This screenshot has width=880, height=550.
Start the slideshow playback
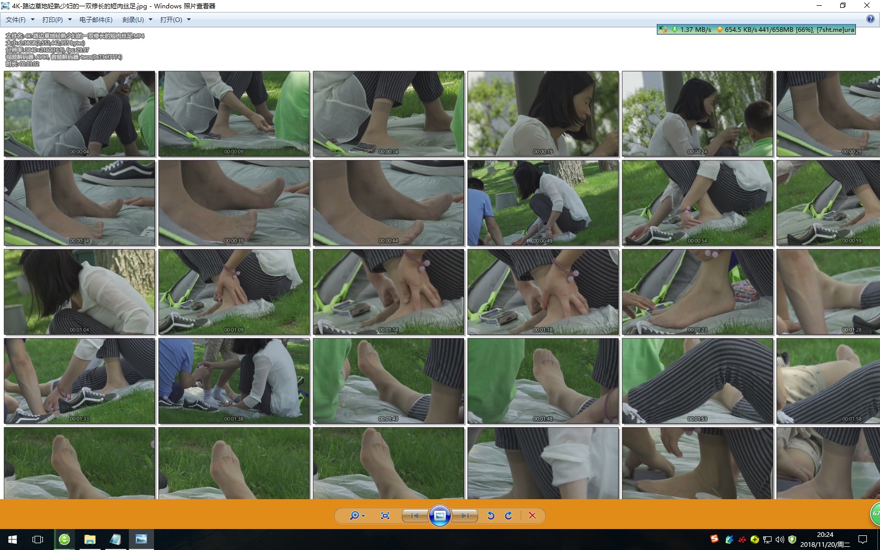439,515
